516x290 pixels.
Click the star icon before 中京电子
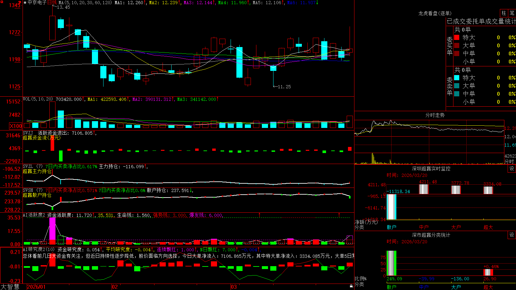[25, 3]
